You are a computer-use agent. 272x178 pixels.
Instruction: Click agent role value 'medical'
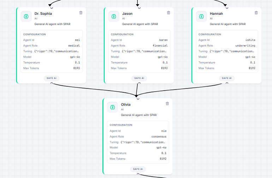pyautogui.click(x=74, y=46)
